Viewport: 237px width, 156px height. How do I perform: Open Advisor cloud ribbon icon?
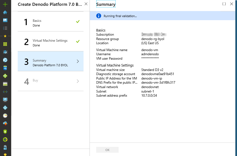click(x=5, y=124)
